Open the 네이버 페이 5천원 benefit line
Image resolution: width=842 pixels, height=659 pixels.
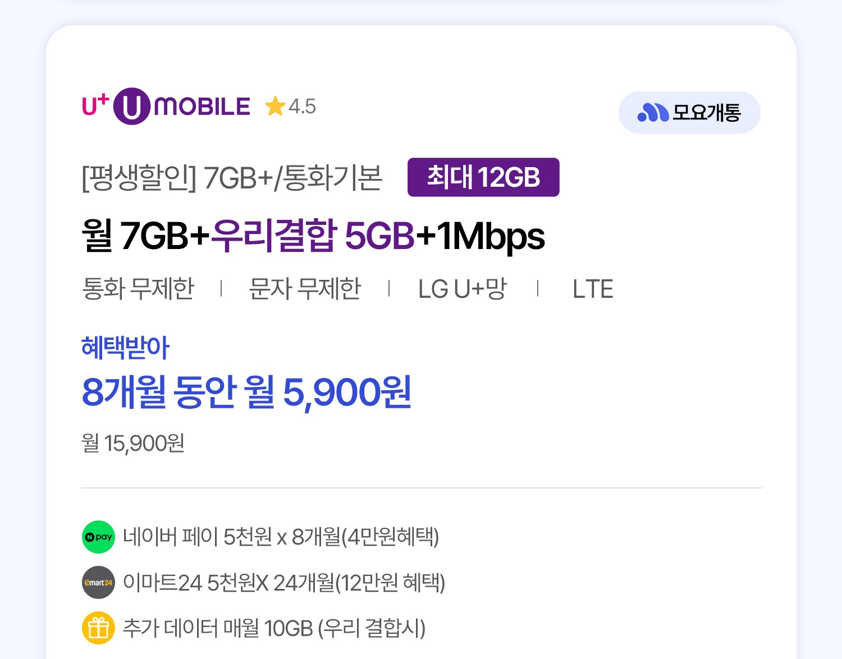281,537
